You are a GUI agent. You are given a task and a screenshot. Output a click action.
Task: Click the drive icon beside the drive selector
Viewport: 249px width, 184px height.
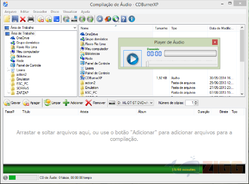pos(112,103)
